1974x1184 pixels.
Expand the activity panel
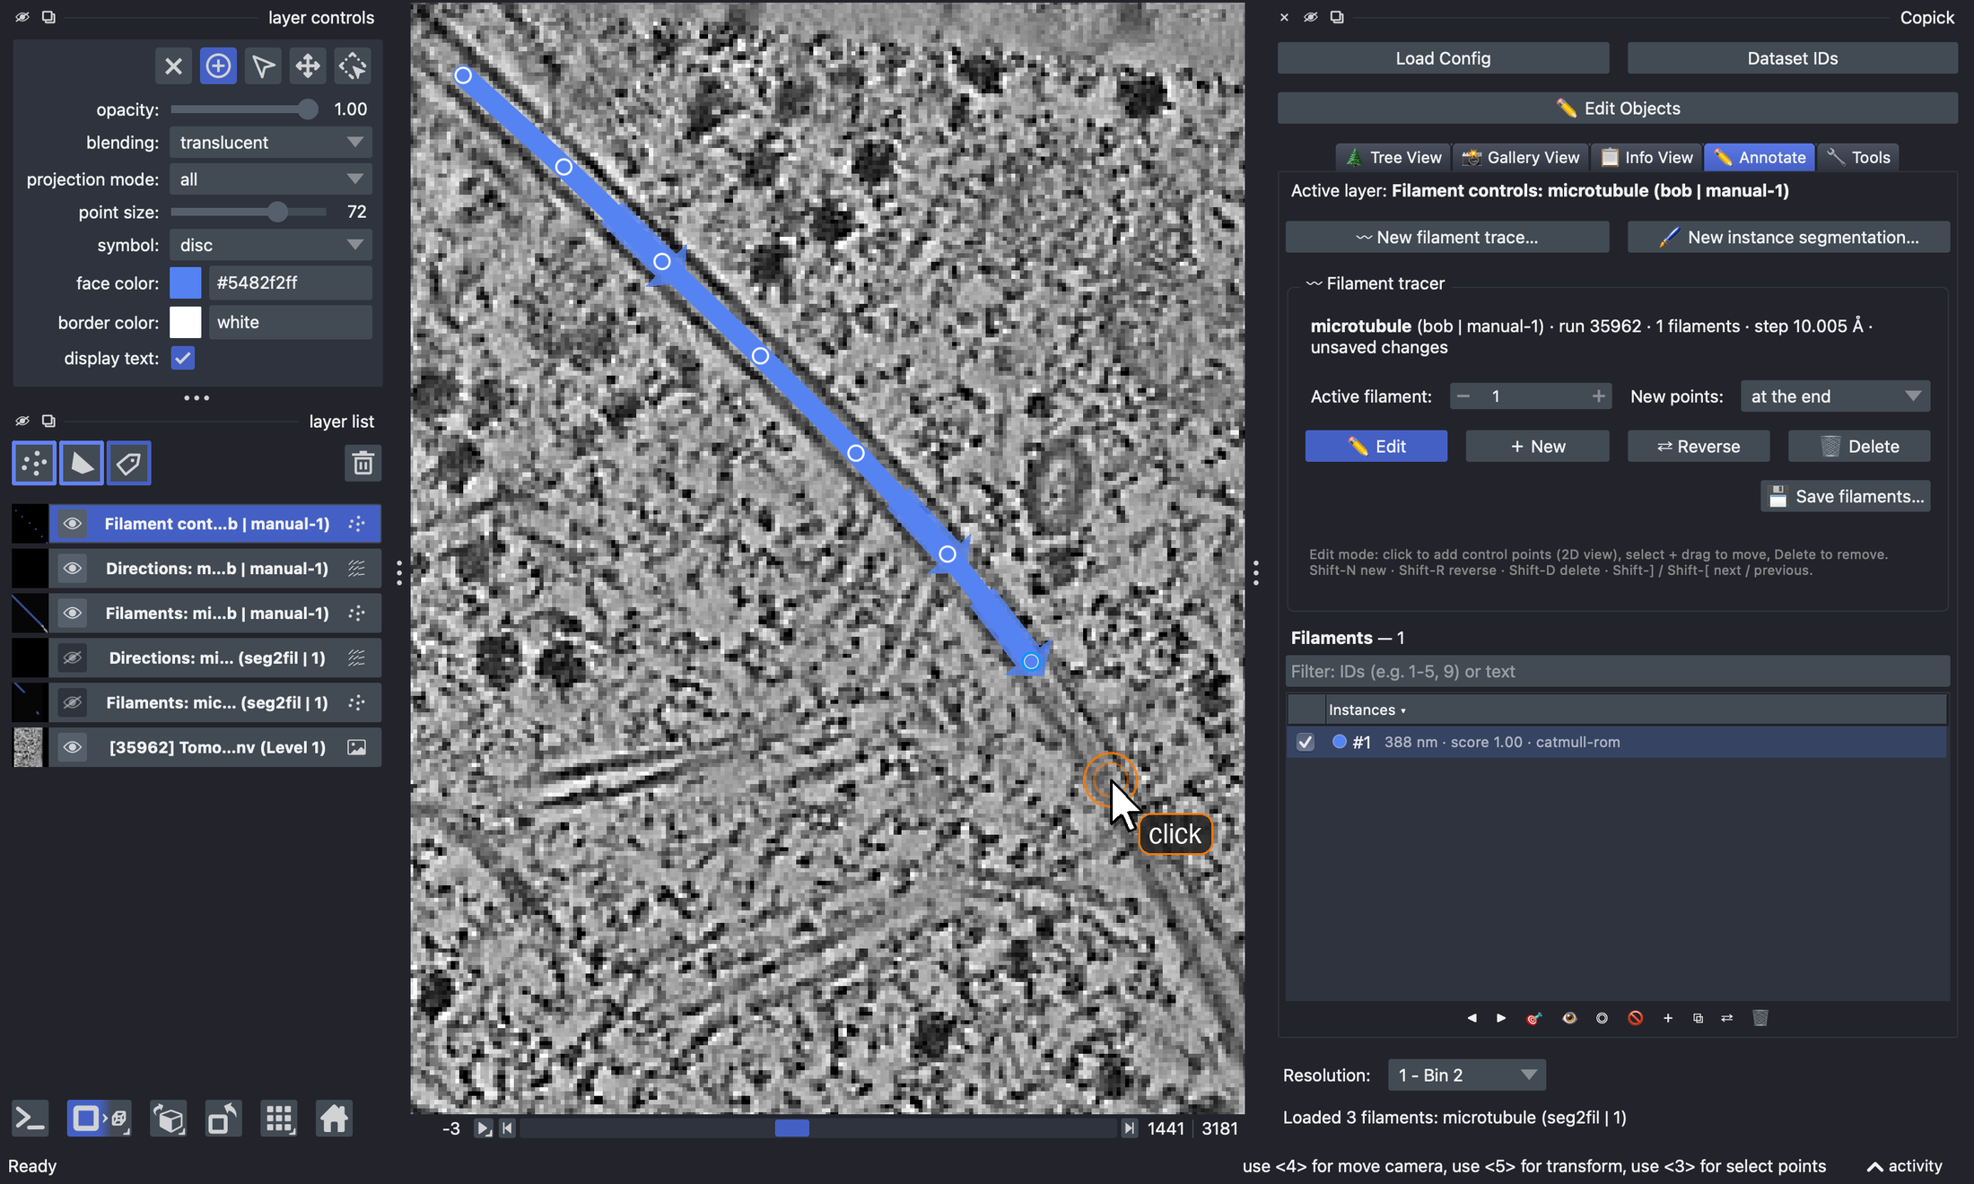[x=1904, y=1166]
